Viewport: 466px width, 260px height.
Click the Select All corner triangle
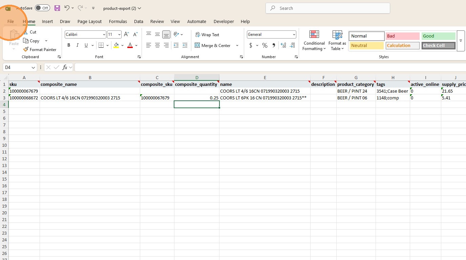coord(5,77)
